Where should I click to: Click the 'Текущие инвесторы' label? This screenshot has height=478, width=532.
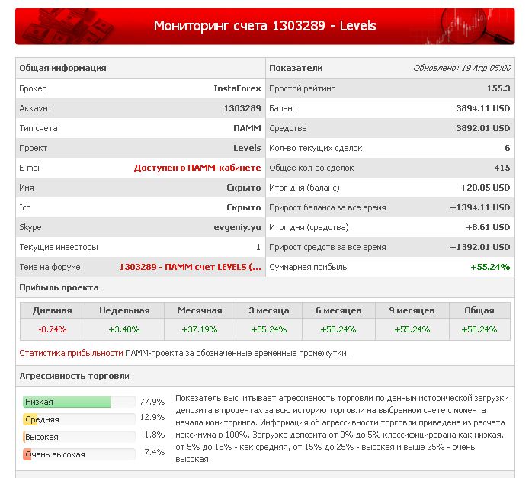coord(59,247)
